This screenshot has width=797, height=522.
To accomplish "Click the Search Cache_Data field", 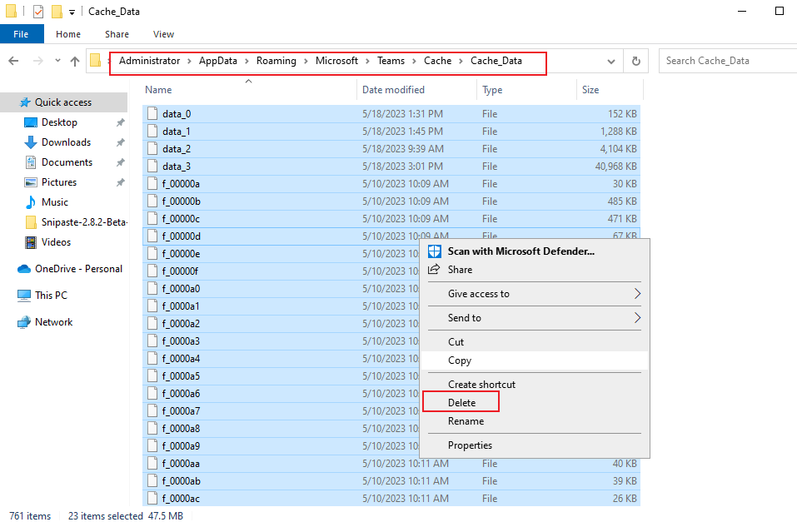I will click(x=728, y=61).
